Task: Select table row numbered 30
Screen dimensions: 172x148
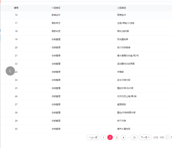Action: coord(86,129)
